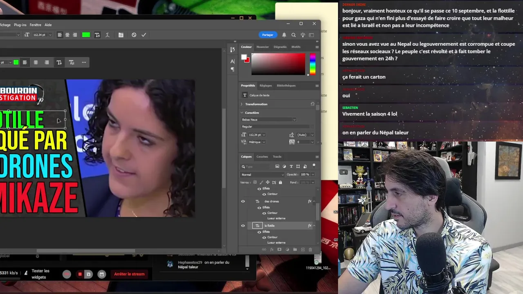Screen dimensions: 523x294
Task: Delete layer trash icon
Action: tap(310, 249)
